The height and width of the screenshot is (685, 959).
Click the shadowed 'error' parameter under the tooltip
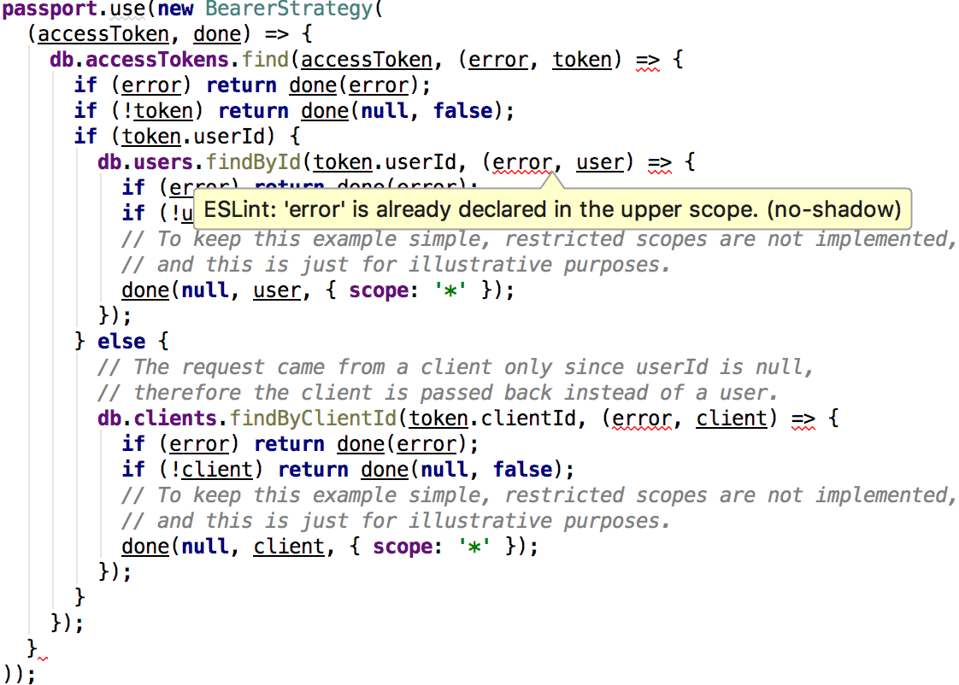pyautogui.click(x=522, y=162)
